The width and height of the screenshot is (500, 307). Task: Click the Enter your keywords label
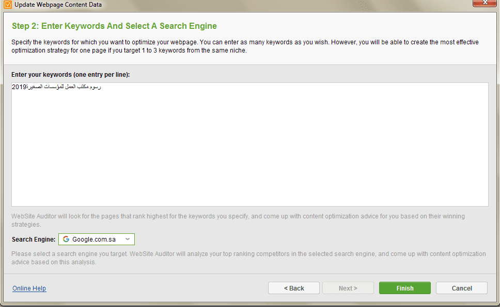(70, 75)
